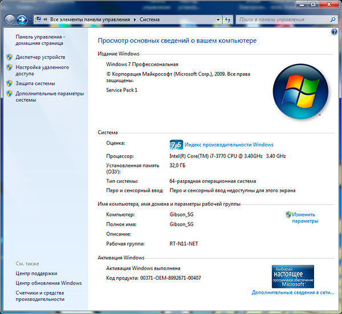Screen dimensions: 342x314
Task: Click shield icon beside 'Настройка удаленного доступа'
Action: point(9,67)
